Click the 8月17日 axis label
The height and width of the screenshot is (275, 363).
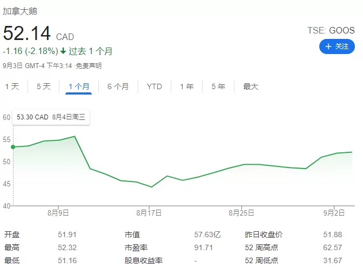point(149,213)
